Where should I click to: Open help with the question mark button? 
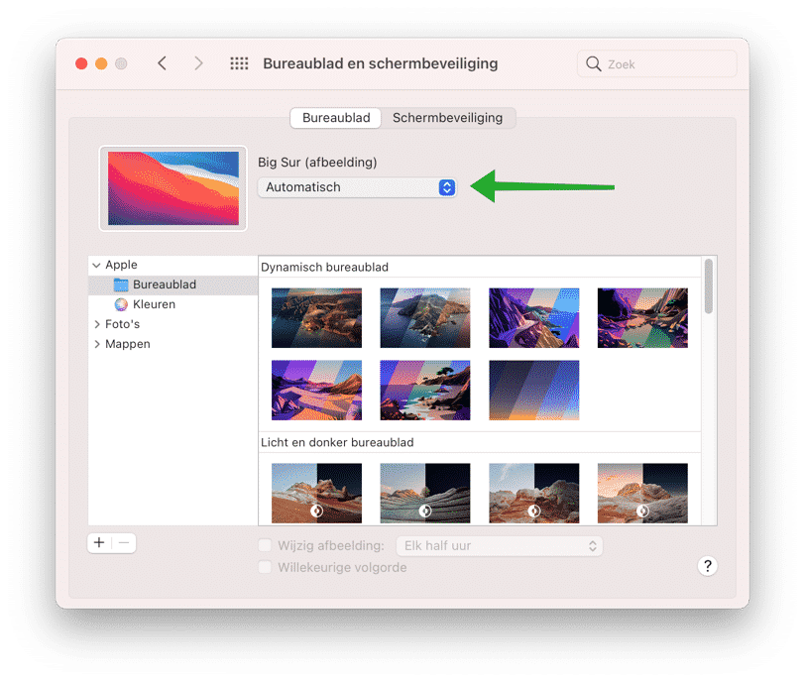(x=708, y=566)
